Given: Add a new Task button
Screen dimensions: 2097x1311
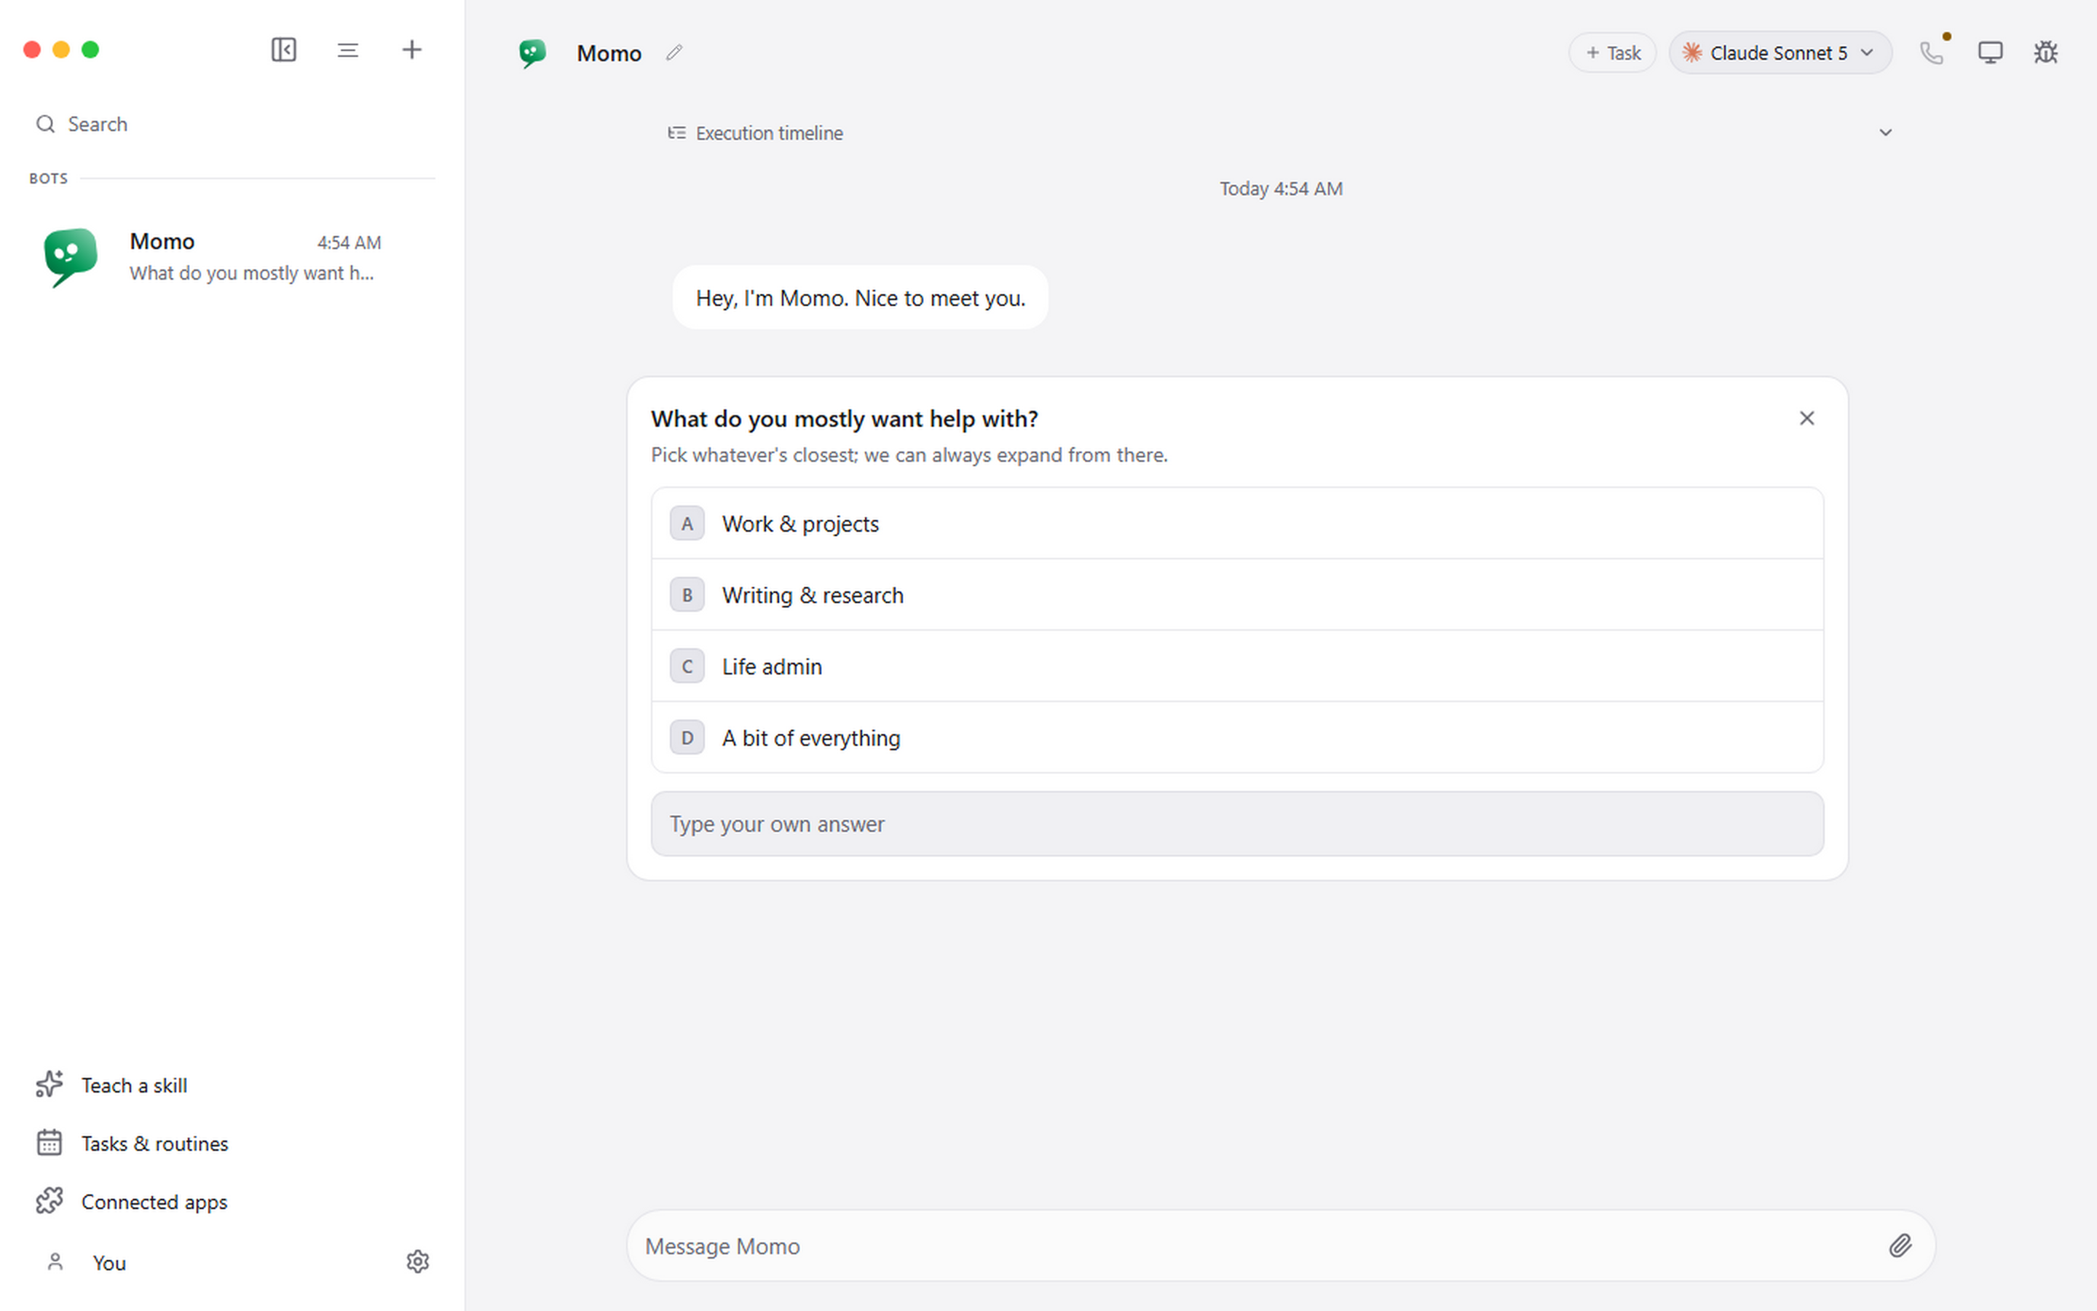Looking at the screenshot, I should (1612, 53).
